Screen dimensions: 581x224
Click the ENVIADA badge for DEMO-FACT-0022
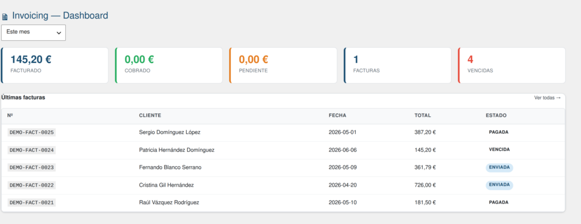coord(499,185)
